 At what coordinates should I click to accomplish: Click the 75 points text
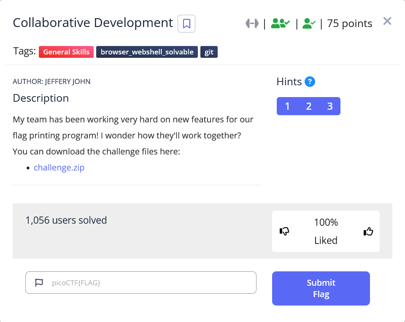tap(350, 24)
